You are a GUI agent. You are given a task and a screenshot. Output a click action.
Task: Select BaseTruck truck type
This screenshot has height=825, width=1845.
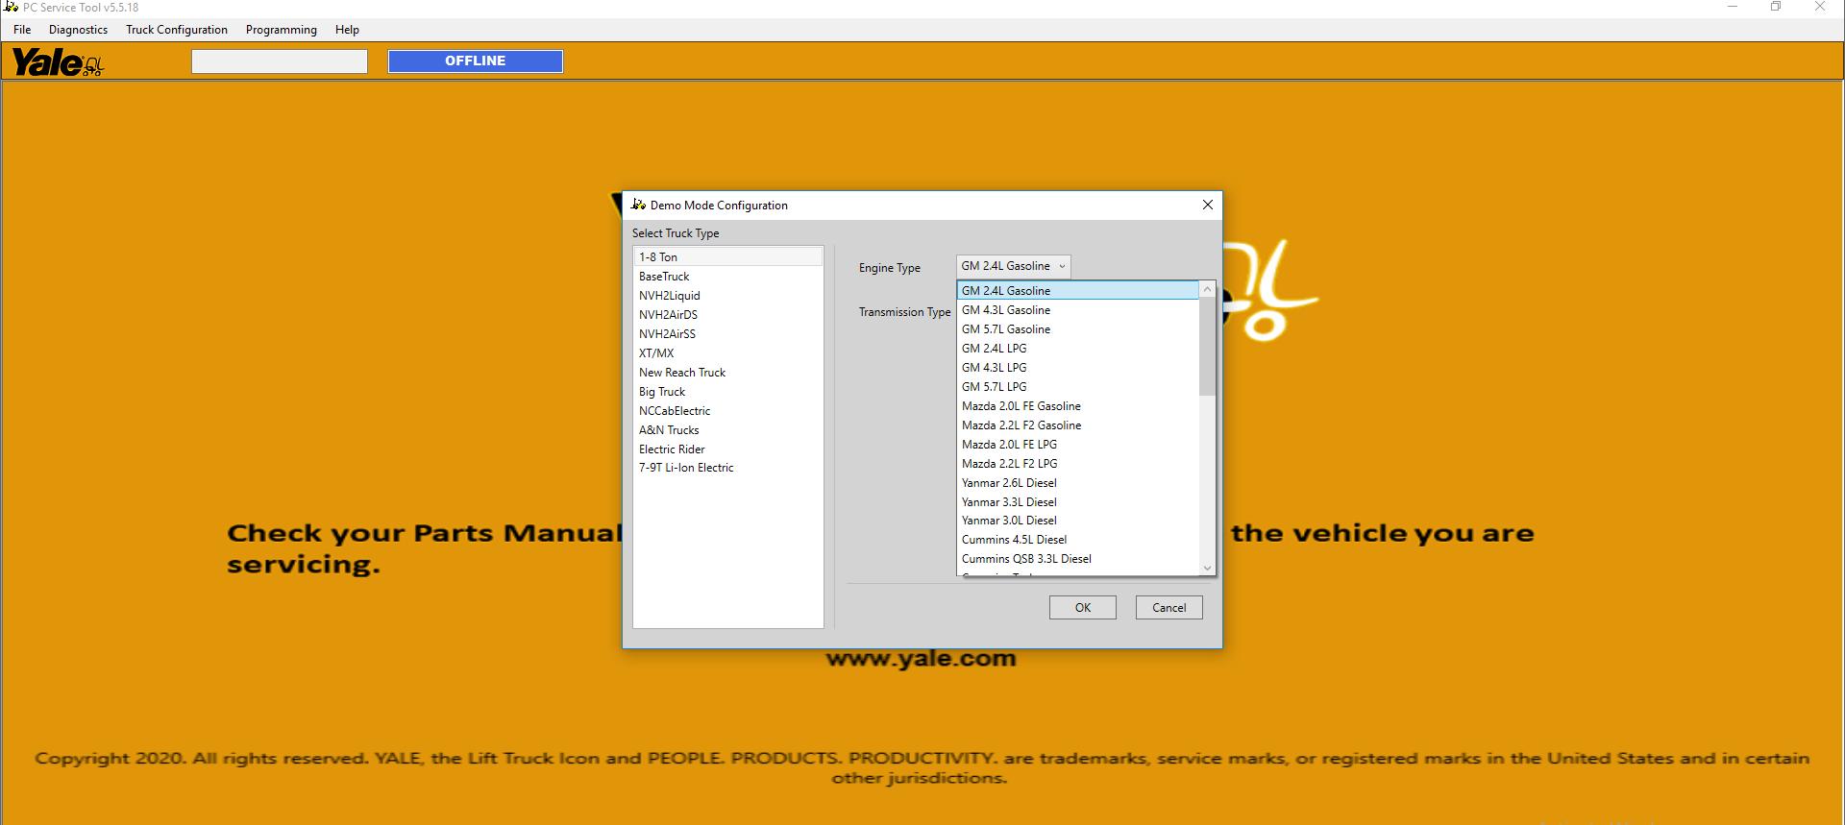[727, 277]
